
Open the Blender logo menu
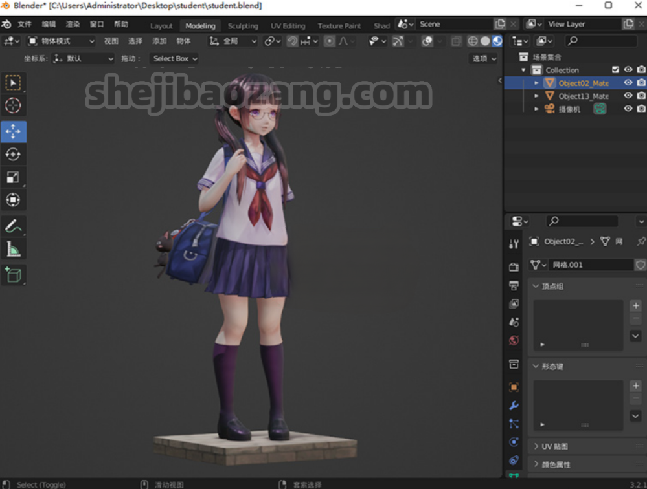(6, 25)
